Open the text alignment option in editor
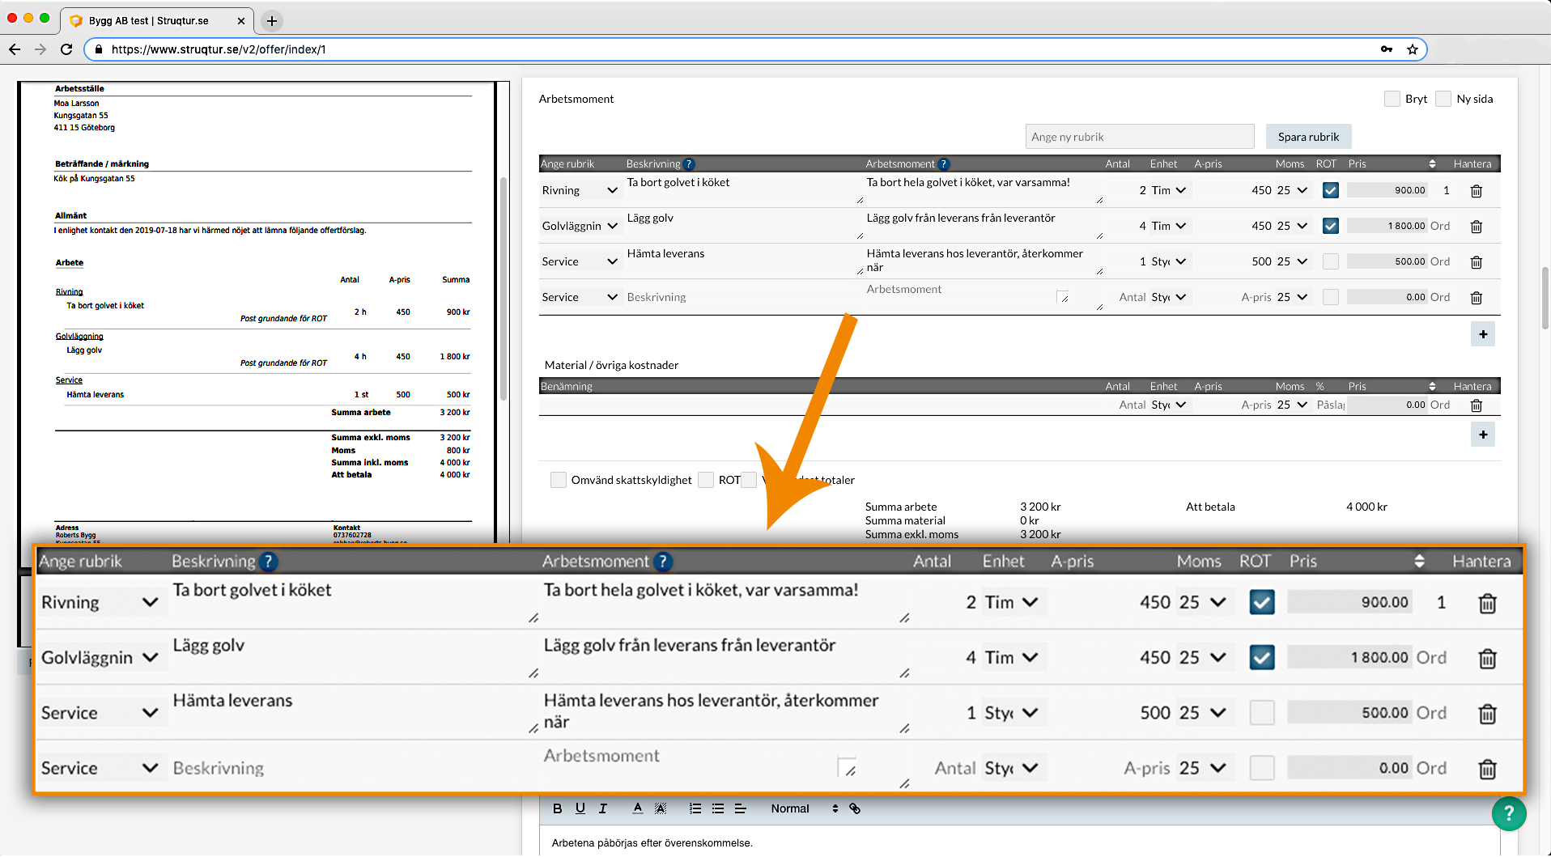 pos(740,808)
